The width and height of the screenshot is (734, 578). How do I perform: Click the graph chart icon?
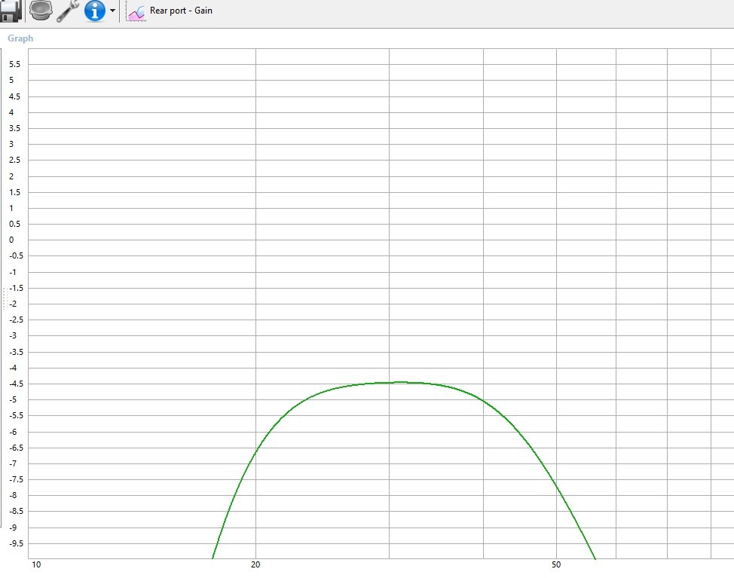136,11
